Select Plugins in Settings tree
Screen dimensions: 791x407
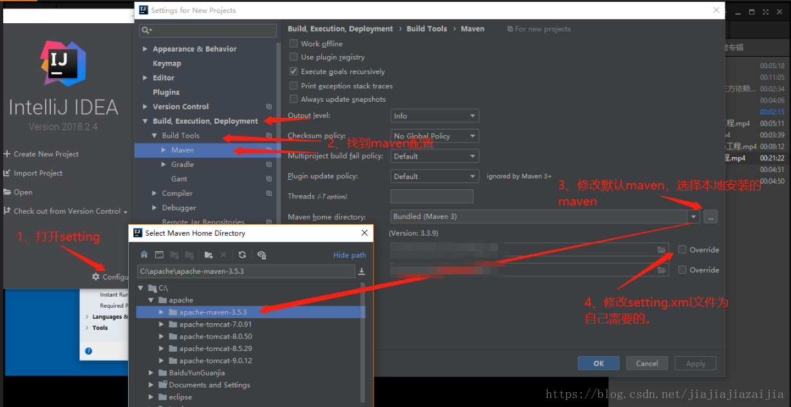pos(166,92)
